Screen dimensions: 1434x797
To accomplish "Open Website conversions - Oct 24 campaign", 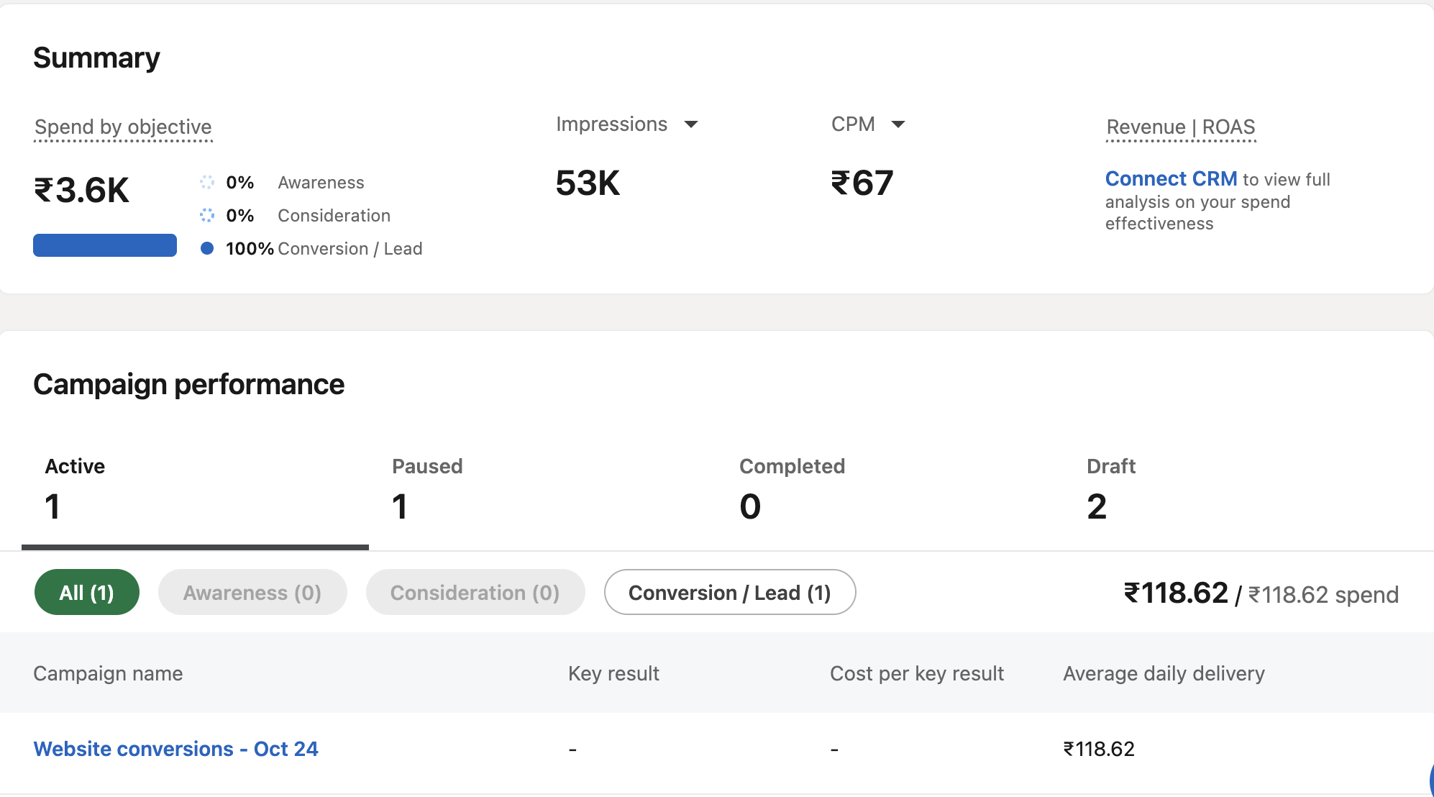I will tap(175, 749).
